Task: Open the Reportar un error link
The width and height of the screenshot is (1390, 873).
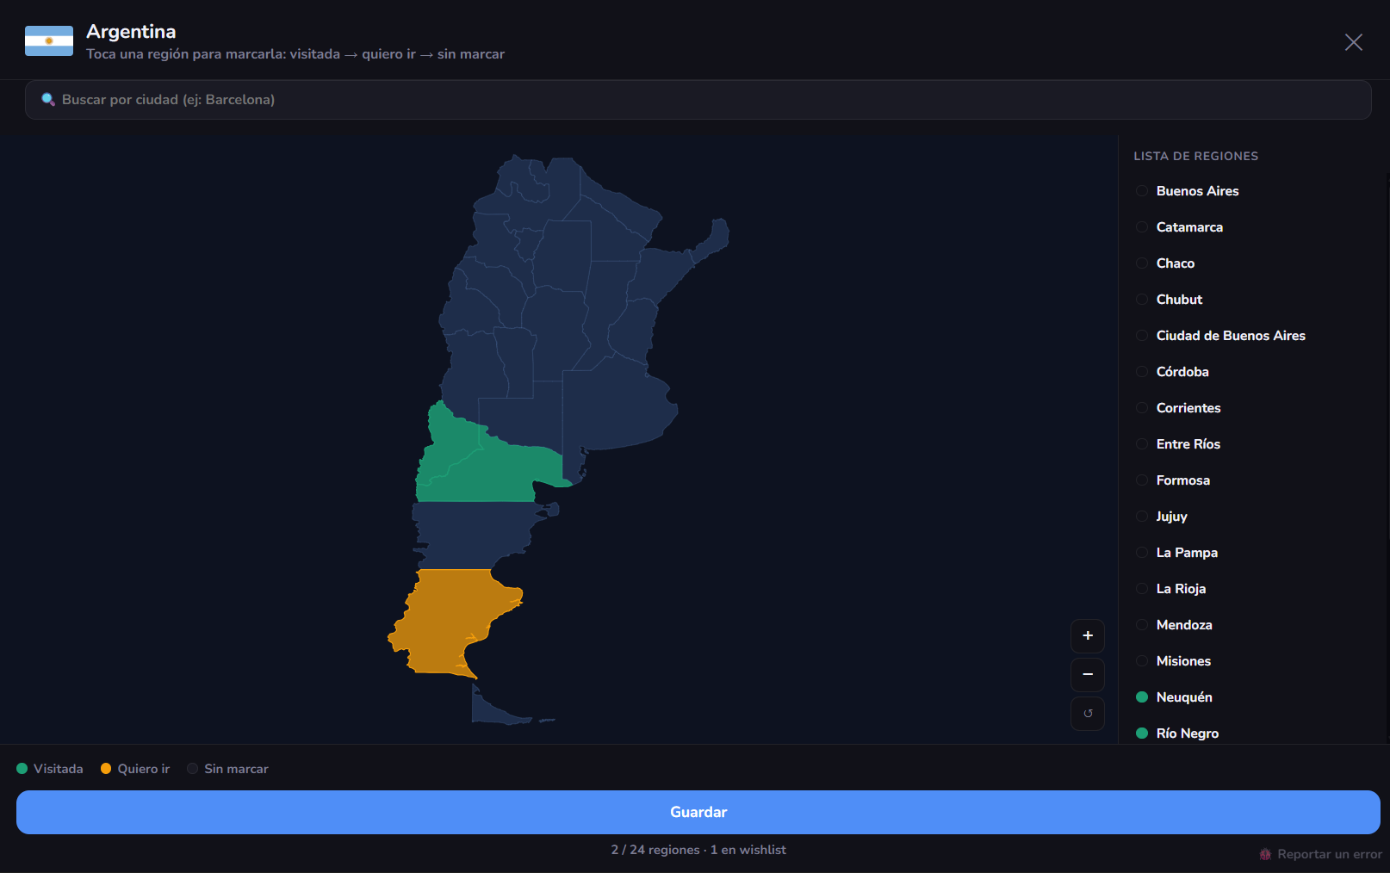Action: pyautogui.click(x=1320, y=854)
